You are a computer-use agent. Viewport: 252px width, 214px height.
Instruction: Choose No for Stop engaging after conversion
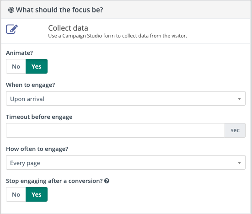tap(16, 194)
